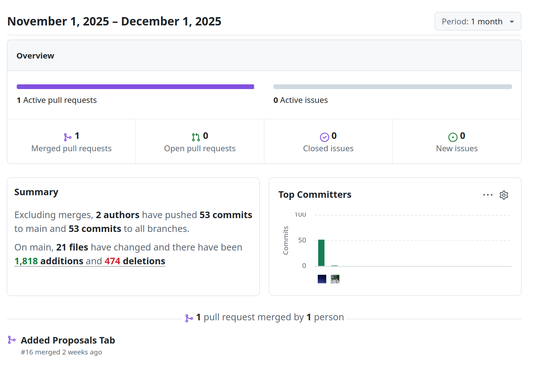This screenshot has height=381, width=544.
Task: Open the Open pull requests section
Action: click(x=200, y=148)
